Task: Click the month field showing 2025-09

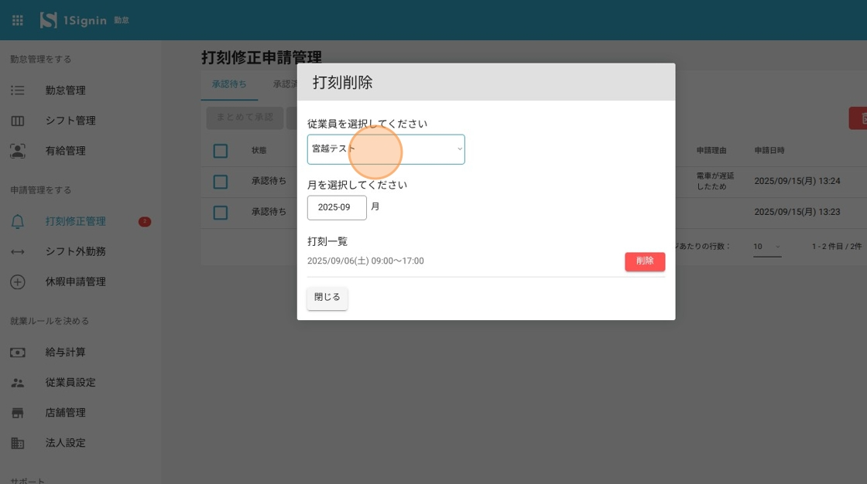Action: pyautogui.click(x=337, y=208)
